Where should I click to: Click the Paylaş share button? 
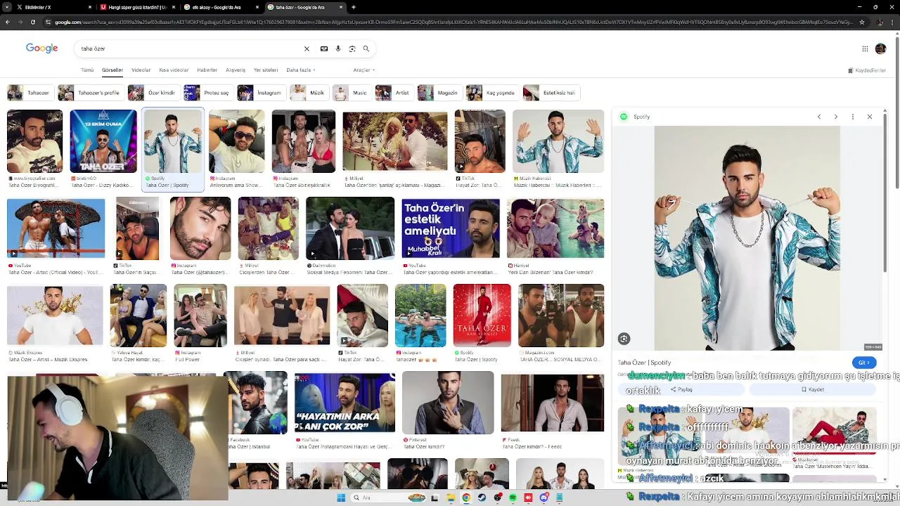[681, 389]
